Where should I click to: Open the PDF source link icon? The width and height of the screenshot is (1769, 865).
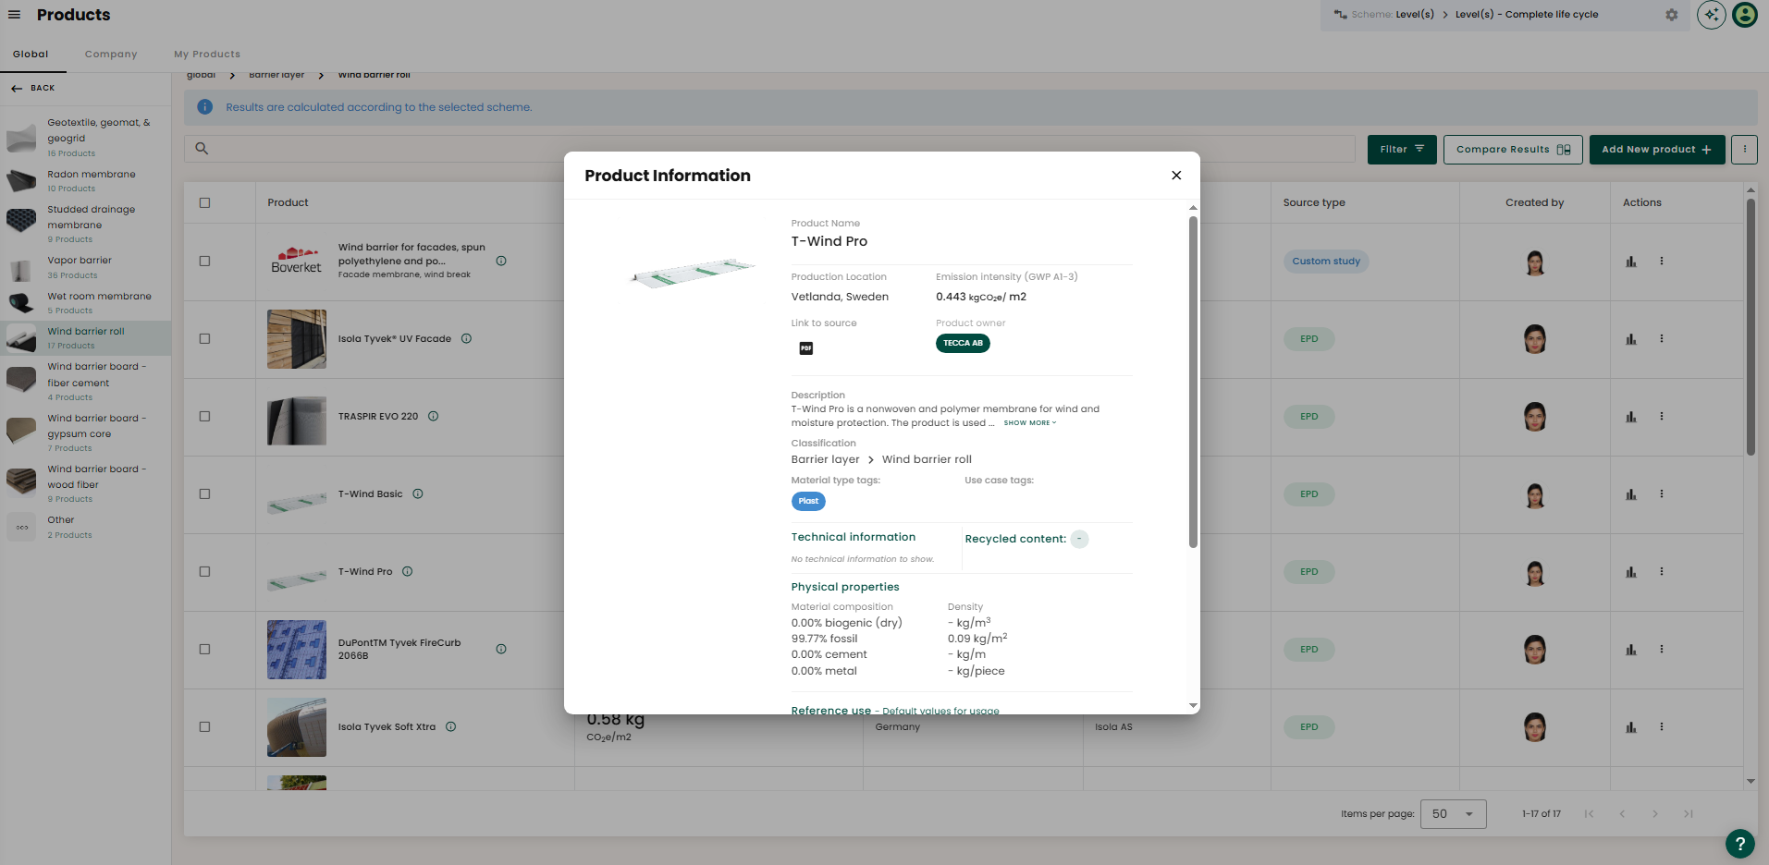[x=806, y=348]
